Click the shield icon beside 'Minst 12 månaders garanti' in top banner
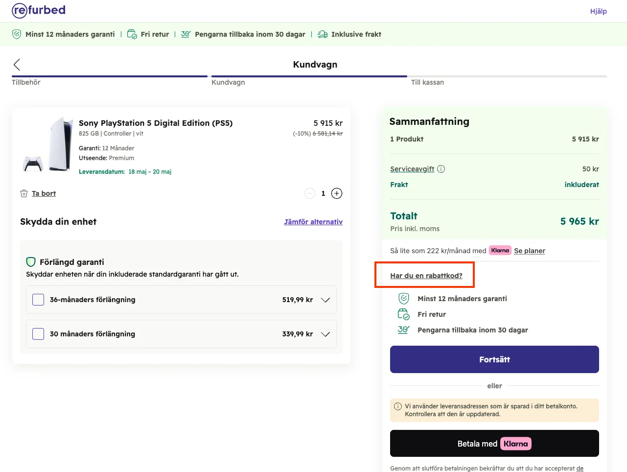 pos(17,34)
